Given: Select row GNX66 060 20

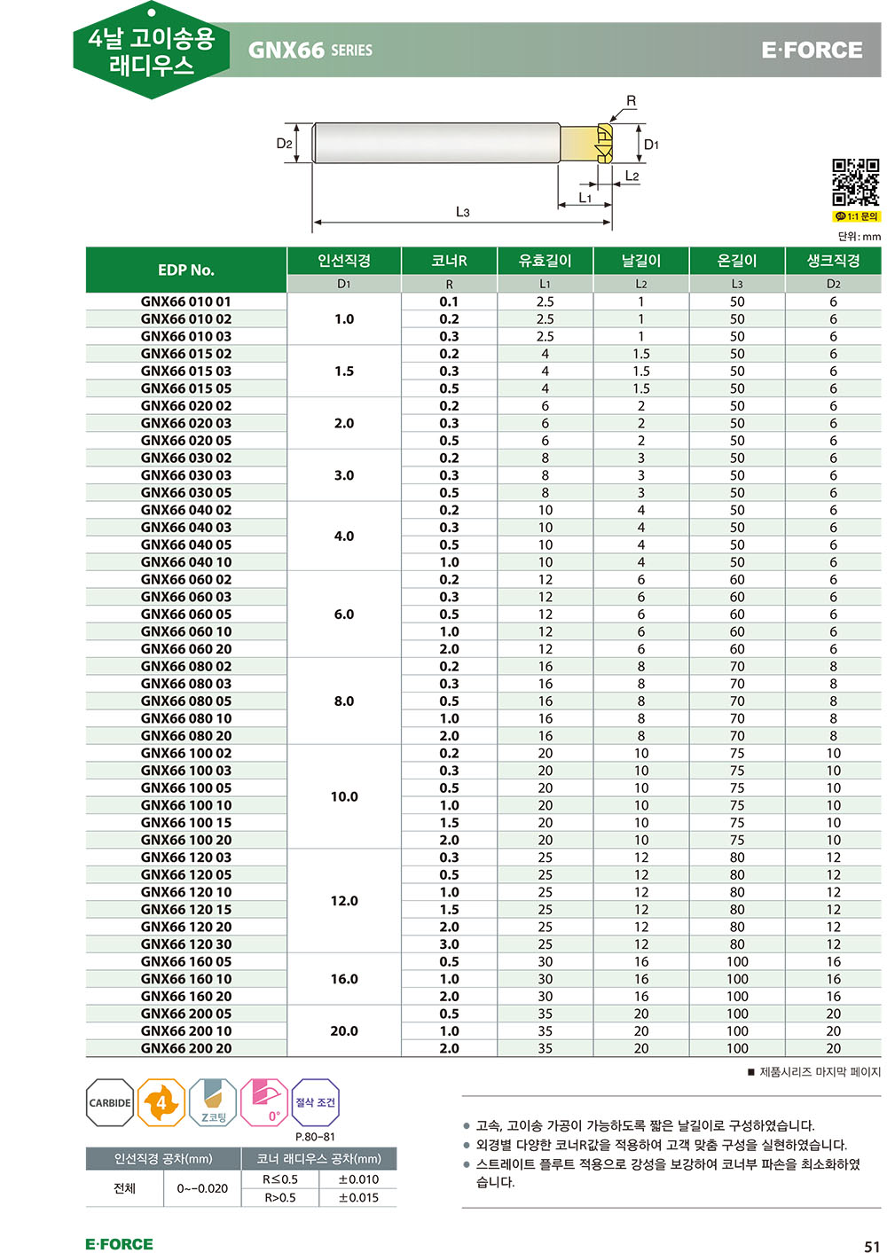Looking at the screenshot, I should [483, 649].
